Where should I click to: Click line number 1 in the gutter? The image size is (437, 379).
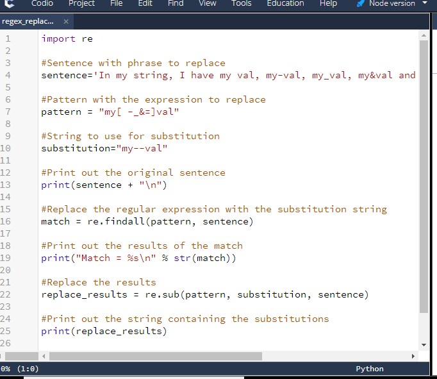[8, 38]
